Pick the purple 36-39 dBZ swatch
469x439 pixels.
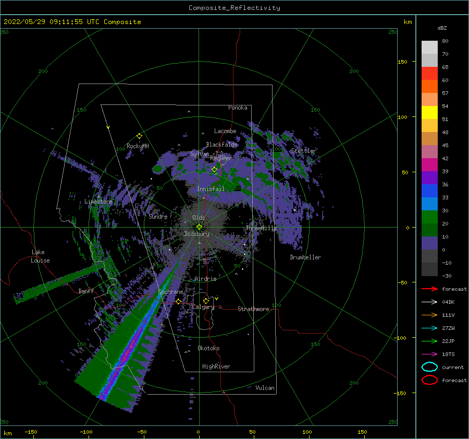tap(429, 177)
